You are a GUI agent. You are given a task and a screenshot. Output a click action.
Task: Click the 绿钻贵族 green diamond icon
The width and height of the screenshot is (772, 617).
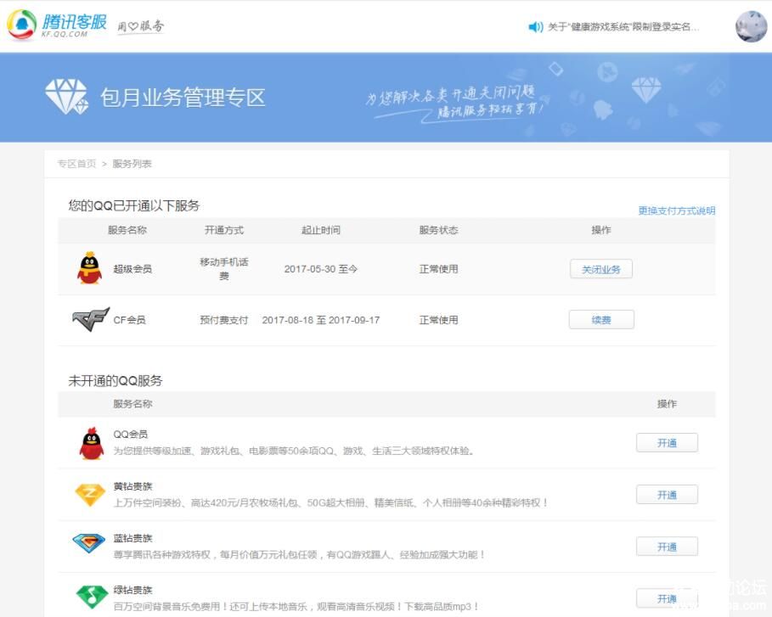pyautogui.click(x=91, y=597)
